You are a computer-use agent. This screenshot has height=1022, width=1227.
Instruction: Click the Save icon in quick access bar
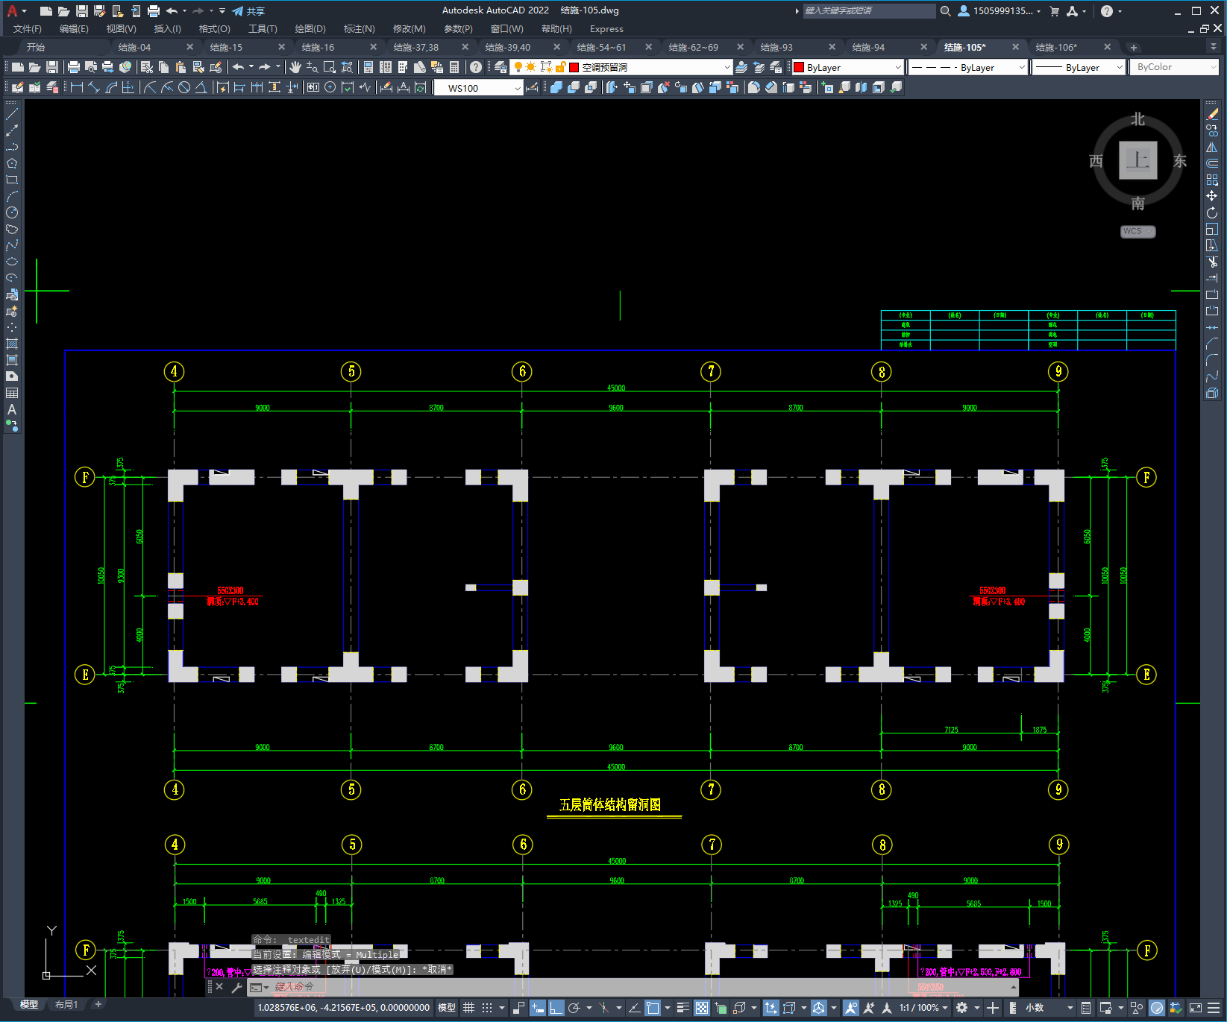click(x=81, y=11)
